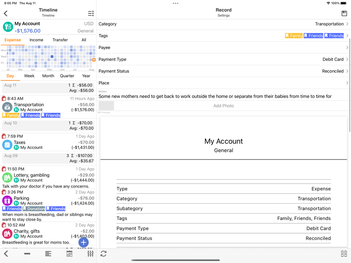Viewport: 351px width, 263px height.
Task: Select the All tab
Action: tap(84, 40)
